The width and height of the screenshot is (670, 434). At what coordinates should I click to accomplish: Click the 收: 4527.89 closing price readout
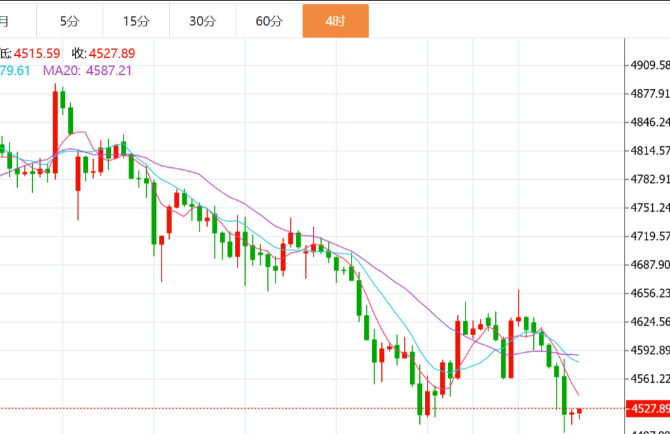tap(103, 53)
